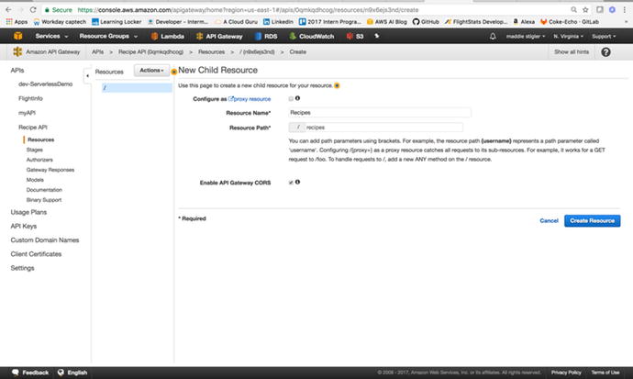This screenshot has height=379, width=633.
Task: Open the Lambda shortcut in the navbar
Action: click(x=168, y=37)
